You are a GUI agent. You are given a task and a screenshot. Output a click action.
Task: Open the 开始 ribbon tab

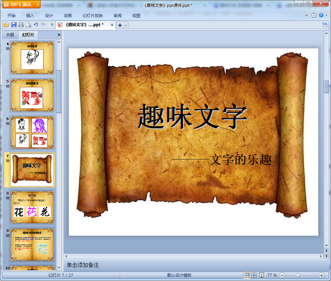coord(11,16)
